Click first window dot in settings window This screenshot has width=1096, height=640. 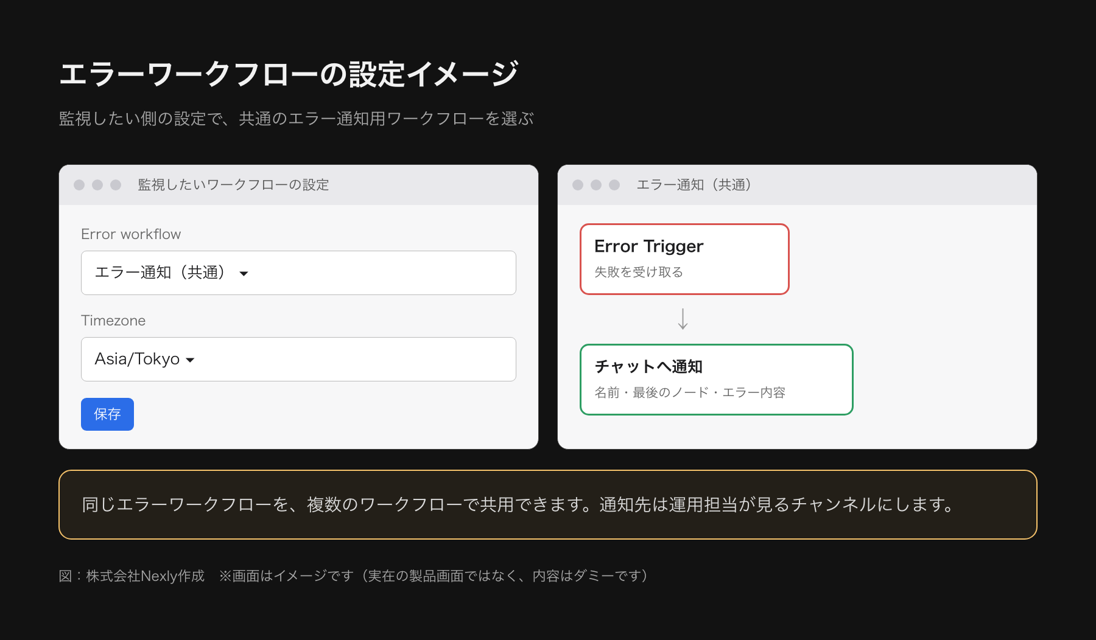[x=79, y=185]
